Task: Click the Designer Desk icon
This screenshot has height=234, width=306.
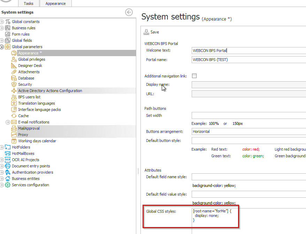Action: point(14,66)
